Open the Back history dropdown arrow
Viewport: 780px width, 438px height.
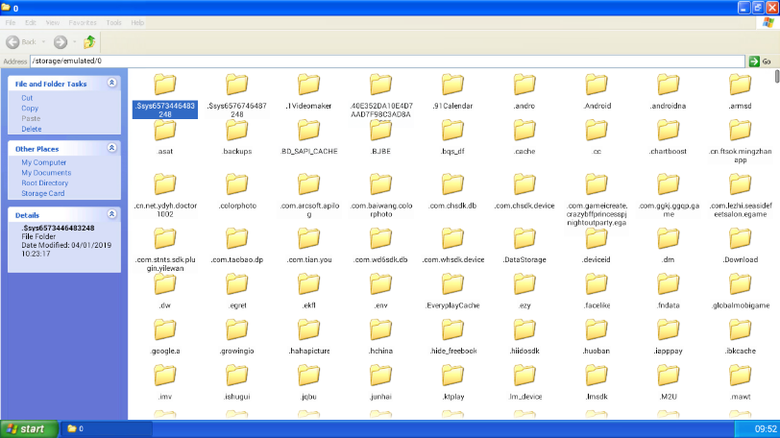point(44,42)
